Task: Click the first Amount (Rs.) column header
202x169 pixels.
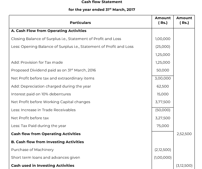Action: pos(163,20)
